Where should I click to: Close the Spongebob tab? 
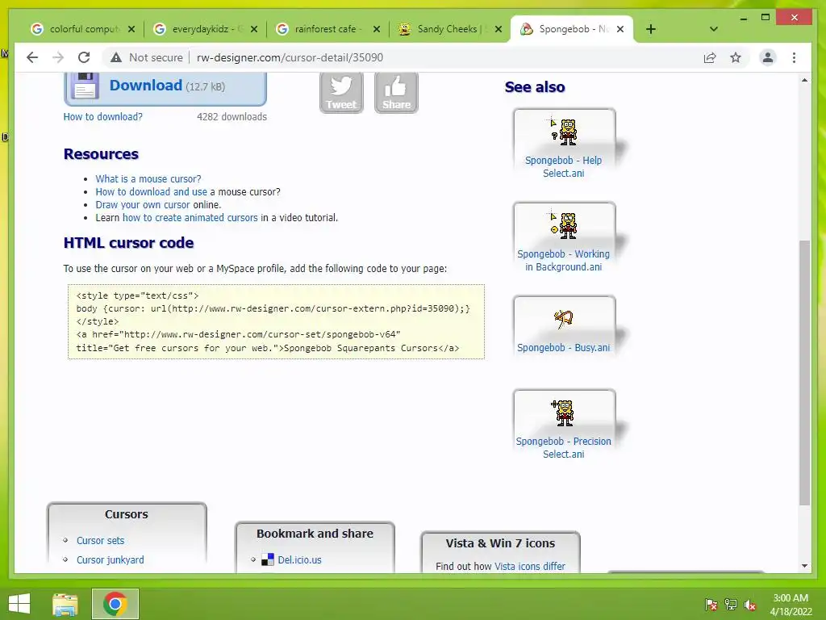[620, 29]
